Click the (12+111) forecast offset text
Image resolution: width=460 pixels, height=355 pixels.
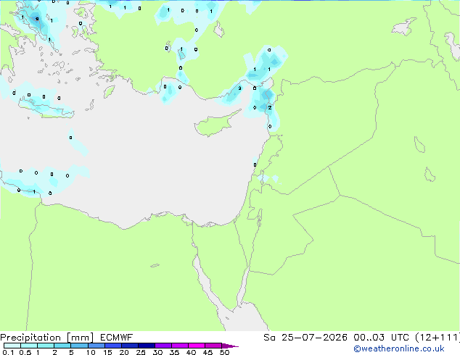pyautogui.click(x=438, y=338)
